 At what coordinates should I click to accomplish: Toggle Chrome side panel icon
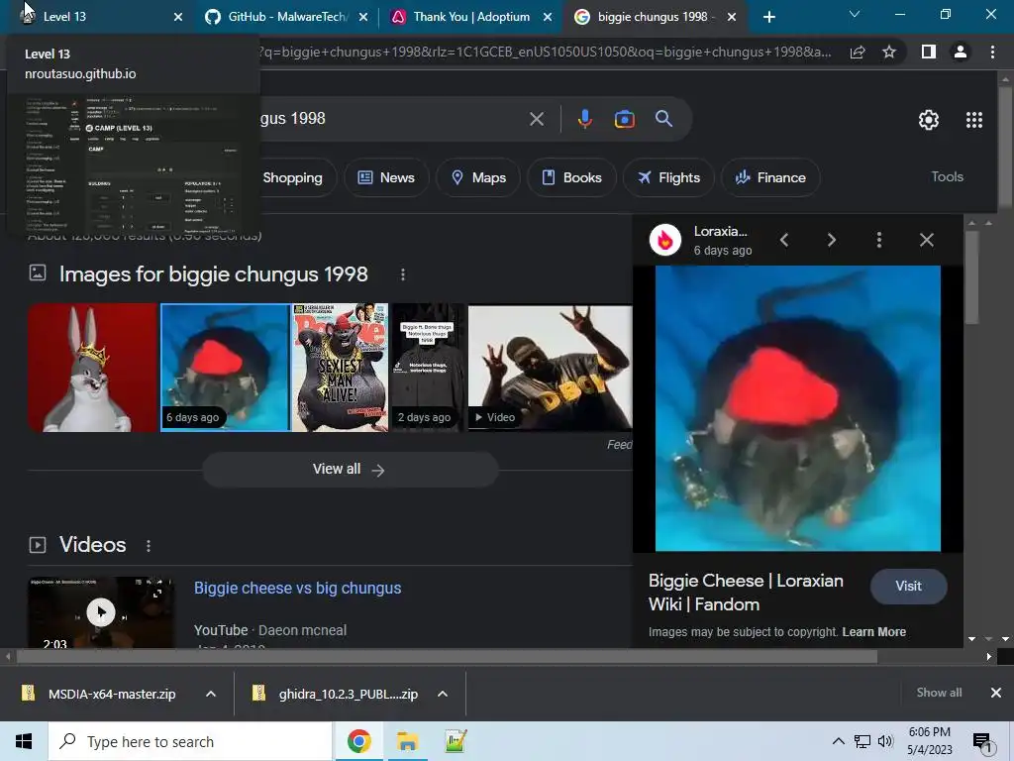coord(929,52)
